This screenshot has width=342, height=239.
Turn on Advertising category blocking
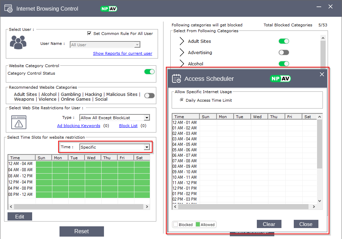click(284, 52)
